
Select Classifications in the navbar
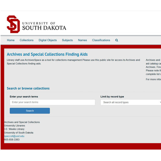click(101, 40)
